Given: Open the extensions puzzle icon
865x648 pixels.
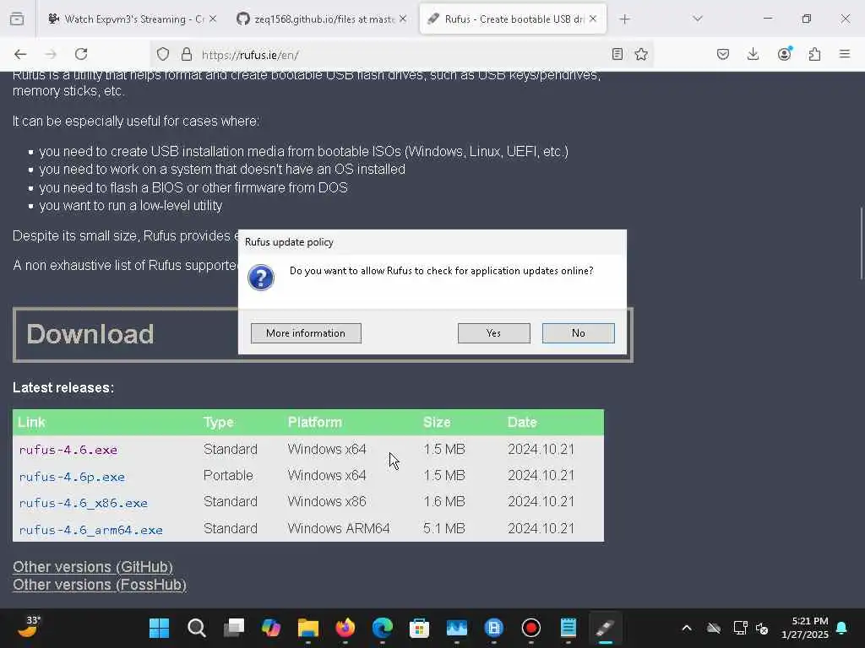Looking at the screenshot, I should coord(814,54).
